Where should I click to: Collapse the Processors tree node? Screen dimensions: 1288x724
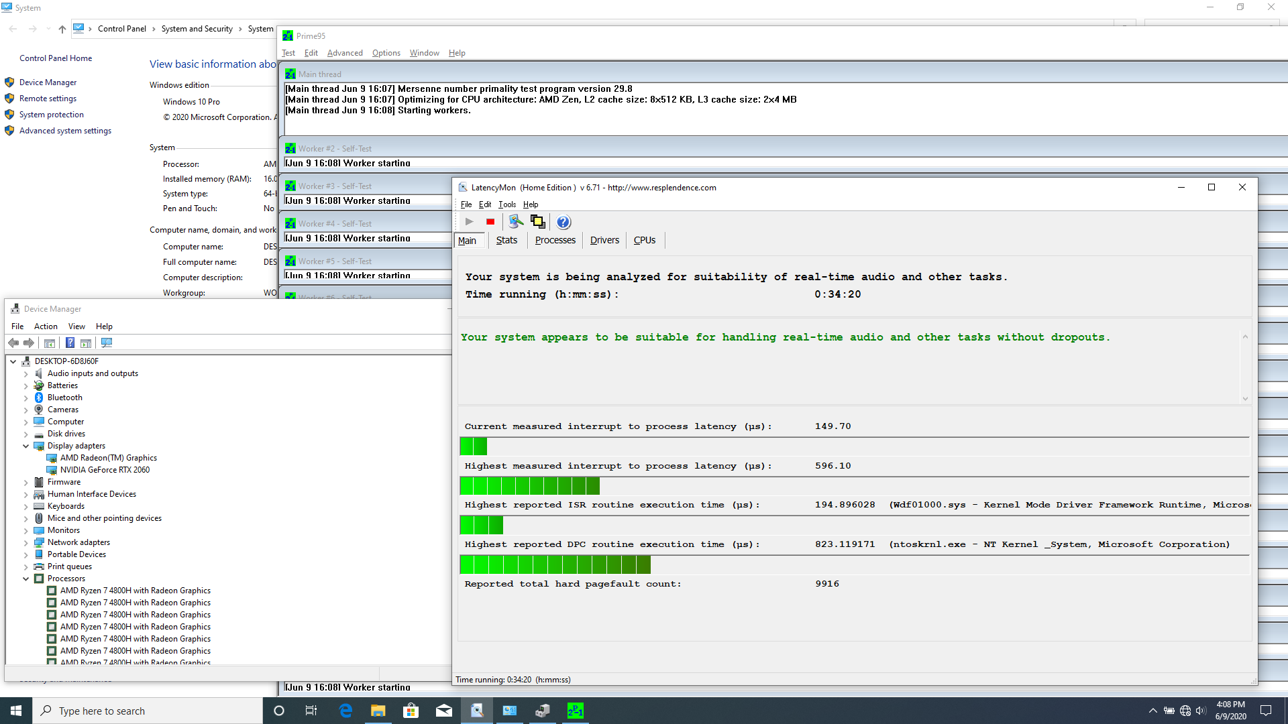26,579
